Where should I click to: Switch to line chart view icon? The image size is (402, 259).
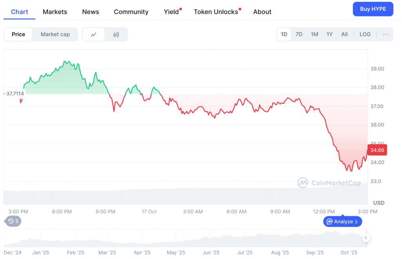(93, 34)
